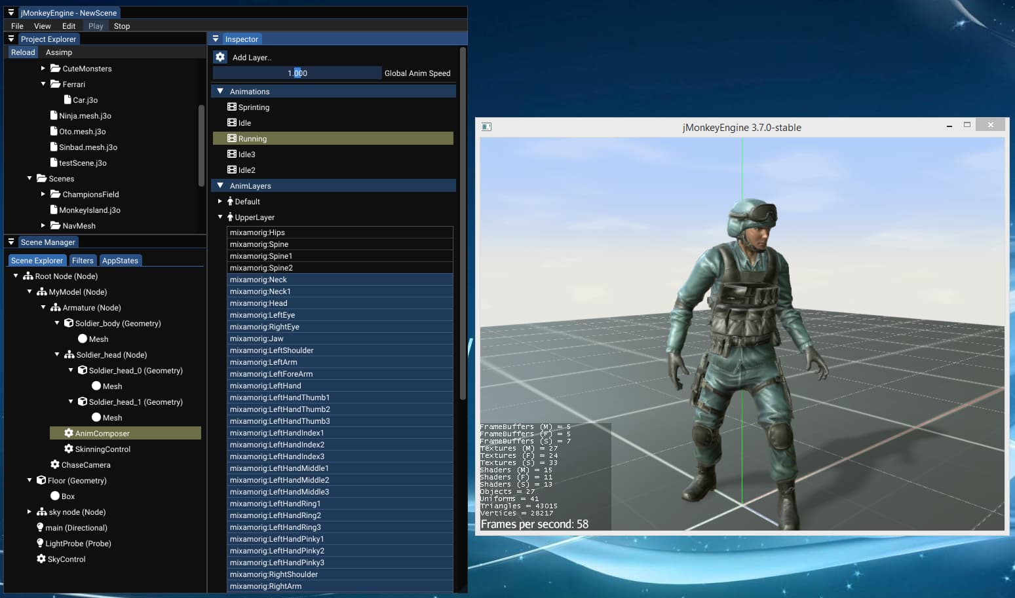The image size is (1015, 598).
Task: Switch to the Filters tab
Action: click(83, 260)
